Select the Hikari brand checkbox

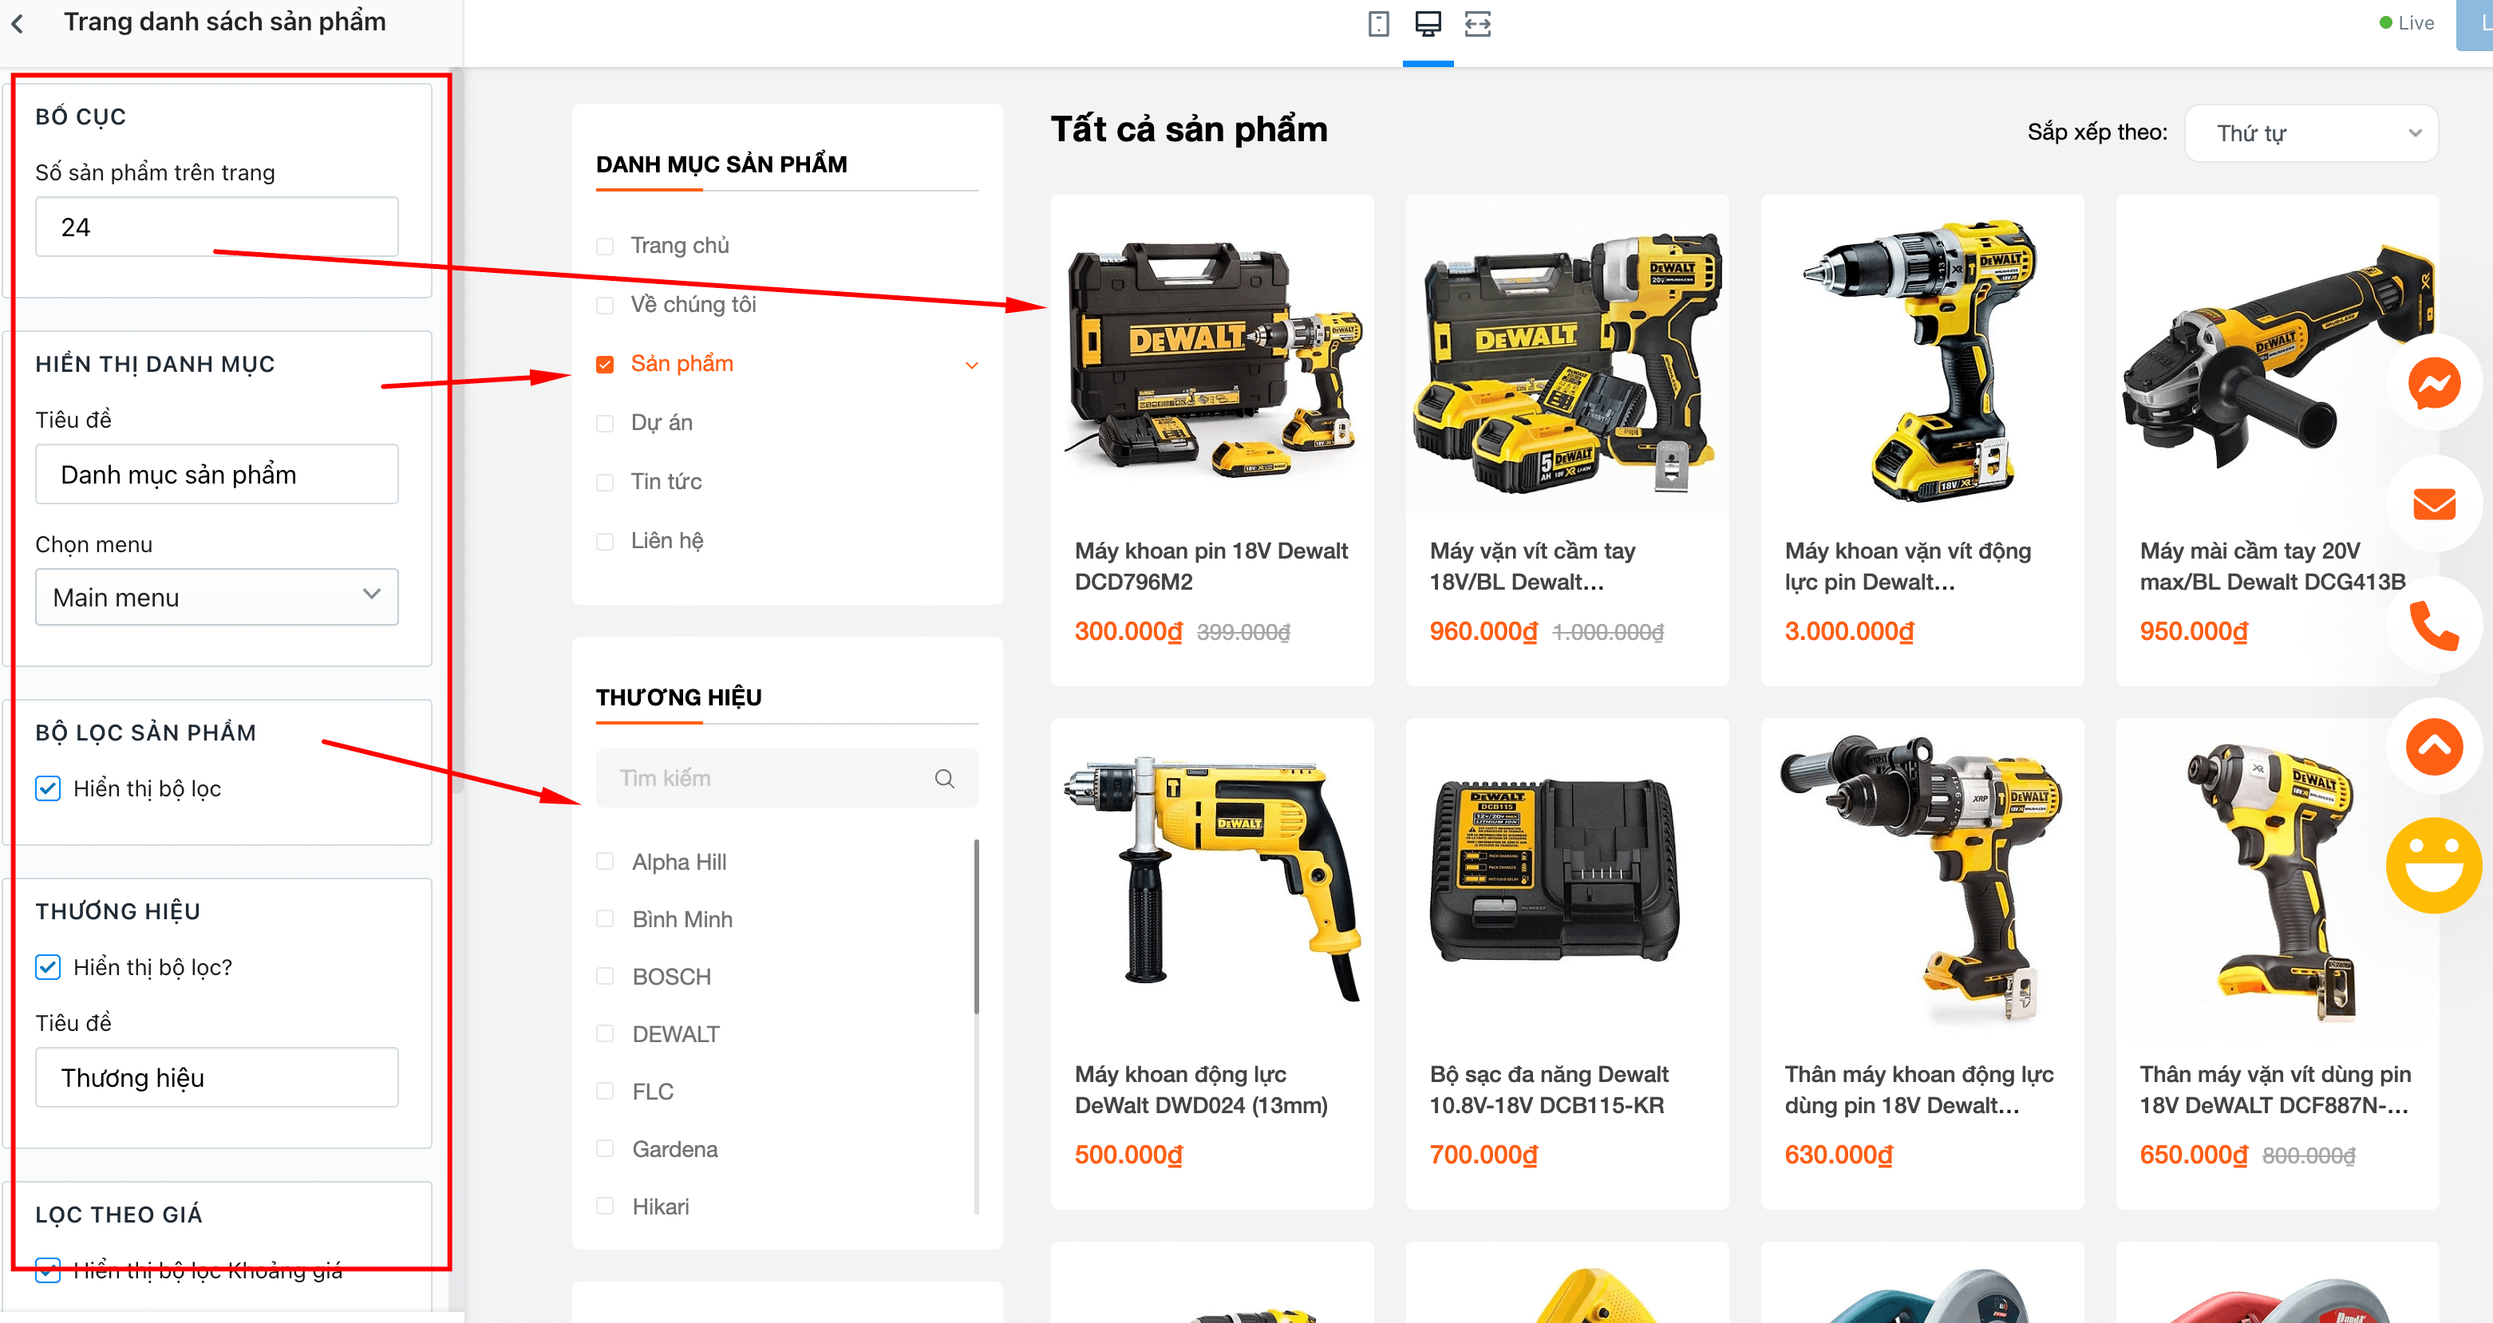tap(605, 1206)
